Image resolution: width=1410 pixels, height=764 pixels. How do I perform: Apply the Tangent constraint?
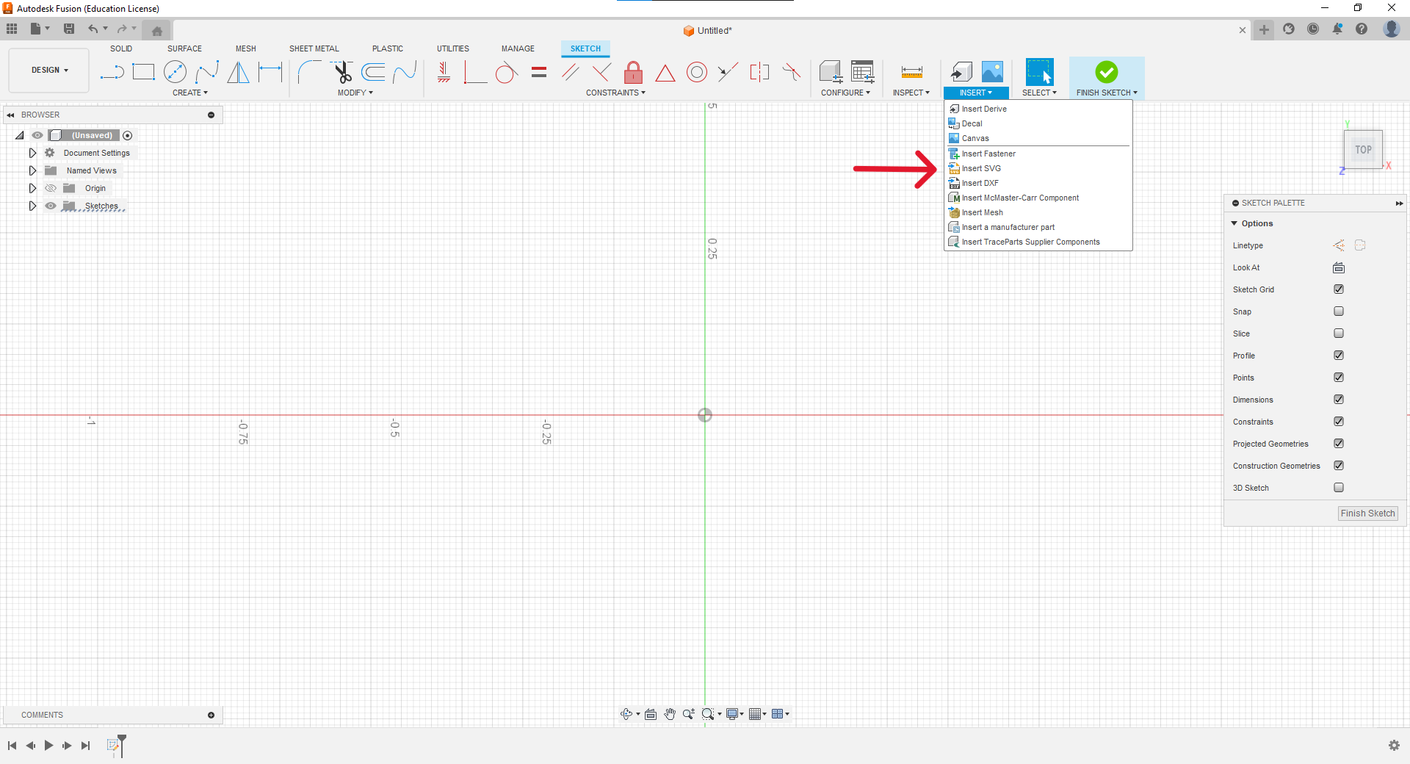point(506,72)
